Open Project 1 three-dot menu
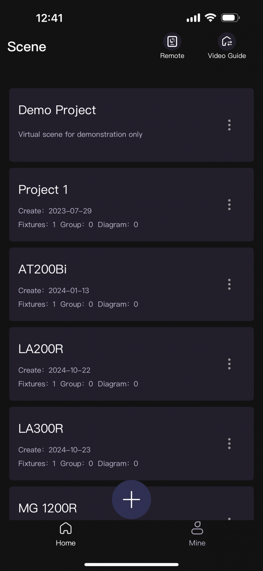The image size is (263, 571). coord(229,205)
